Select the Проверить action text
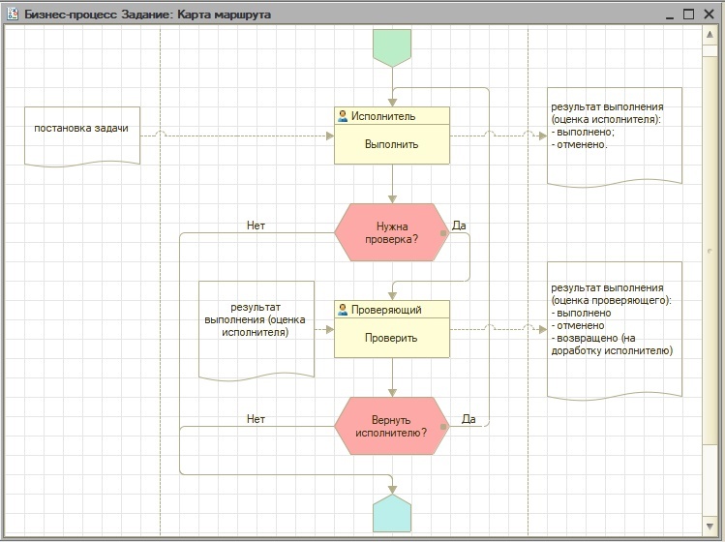Image resolution: width=725 pixels, height=542 pixels. coord(391,338)
